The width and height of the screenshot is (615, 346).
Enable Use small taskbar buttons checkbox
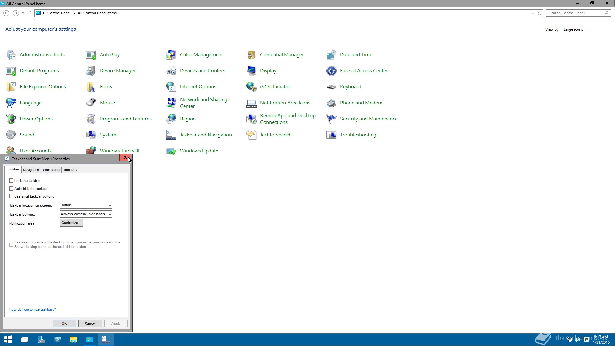click(x=12, y=196)
